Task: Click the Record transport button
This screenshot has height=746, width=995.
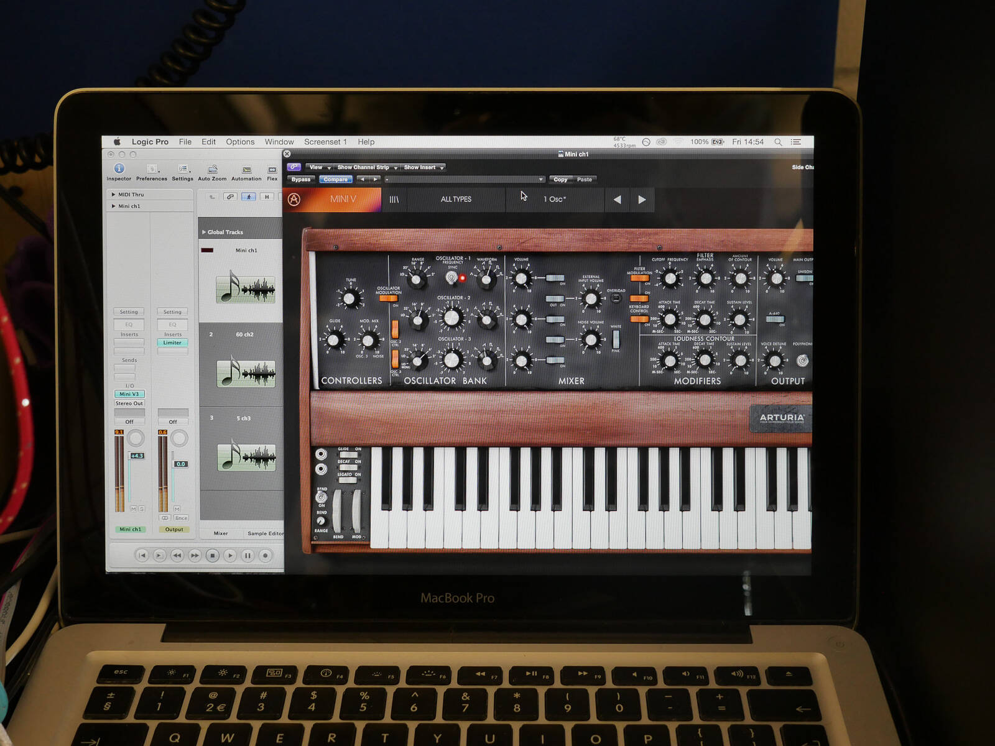Action: (266, 555)
